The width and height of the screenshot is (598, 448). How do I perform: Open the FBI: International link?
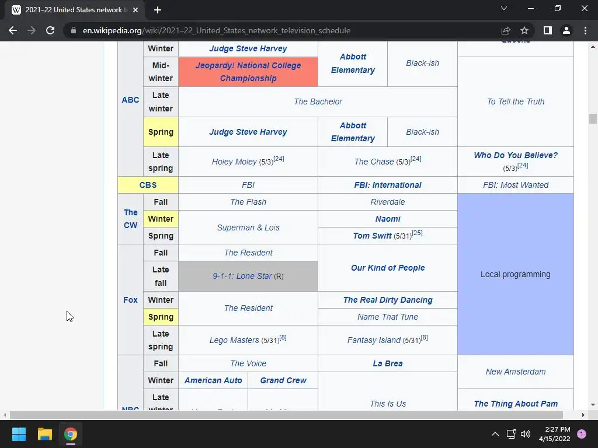[388, 185]
